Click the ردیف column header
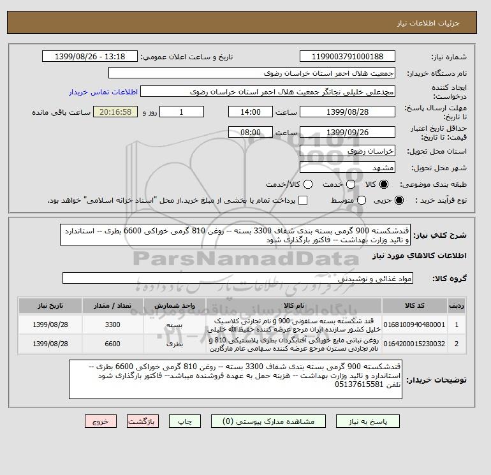This screenshot has width=491, height=475. click(x=457, y=305)
